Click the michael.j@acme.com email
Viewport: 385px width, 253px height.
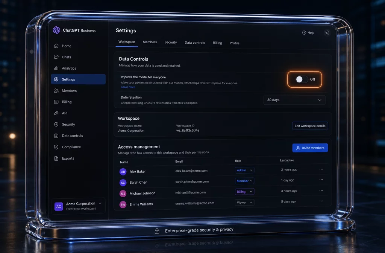[x=190, y=192]
